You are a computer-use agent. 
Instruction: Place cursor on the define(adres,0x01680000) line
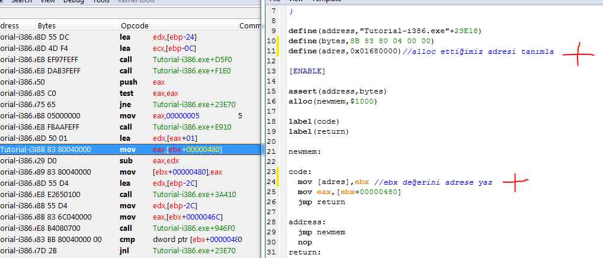(421, 51)
